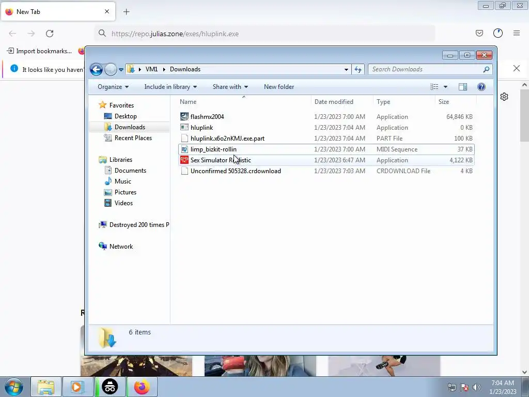Click the Firefox reload button
Image resolution: width=529 pixels, height=397 pixels.
pos(50,34)
